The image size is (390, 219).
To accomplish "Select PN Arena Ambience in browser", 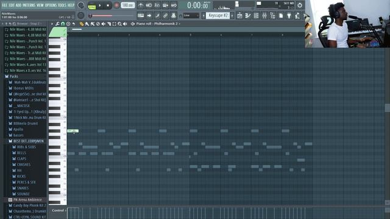I will [25, 200].
